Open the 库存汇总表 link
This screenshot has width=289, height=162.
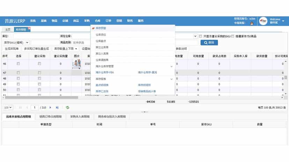[x=102, y=91]
